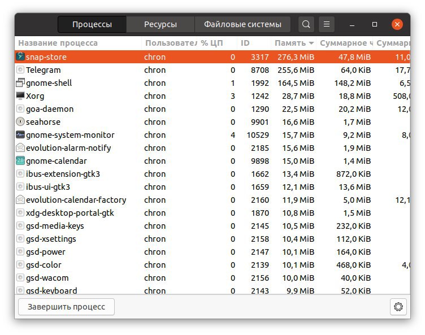Image resolution: width=425 pixels, height=335 pixels.
Task: Click the gsd-color process icon
Action: (x=20, y=265)
